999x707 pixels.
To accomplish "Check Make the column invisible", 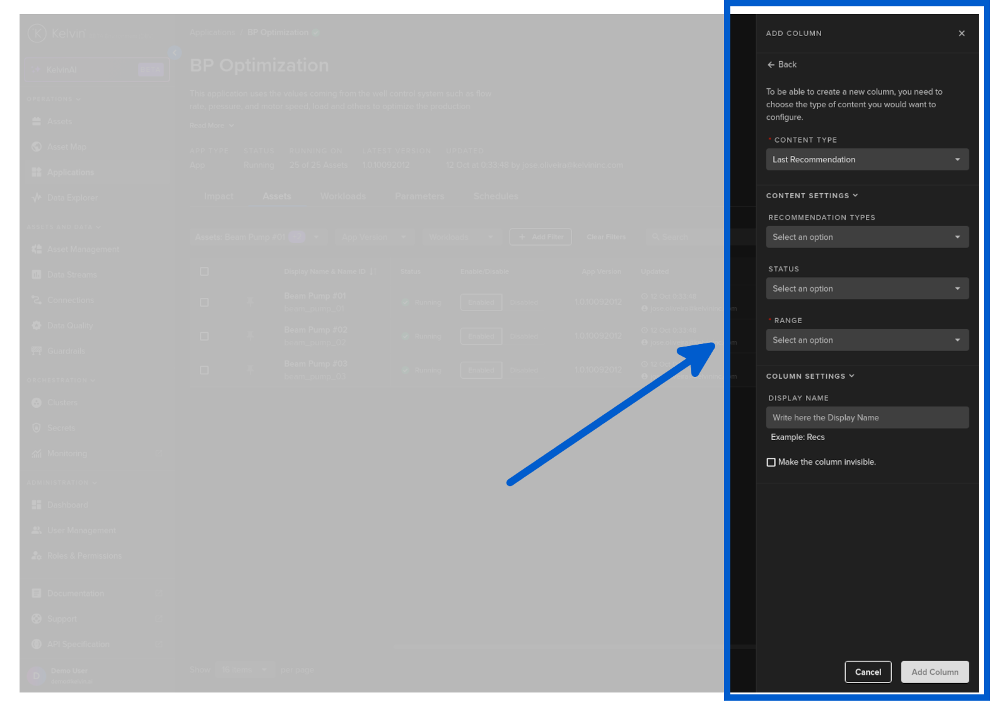I will click(x=771, y=463).
